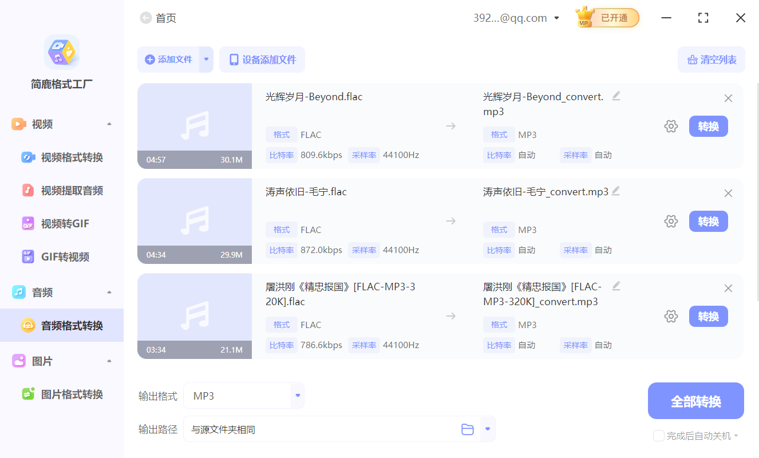Collapse the 音频 sidebar section
Image resolution: width=759 pixels, height=458 pixels.
pyautogui.click(x=109, y=292)
